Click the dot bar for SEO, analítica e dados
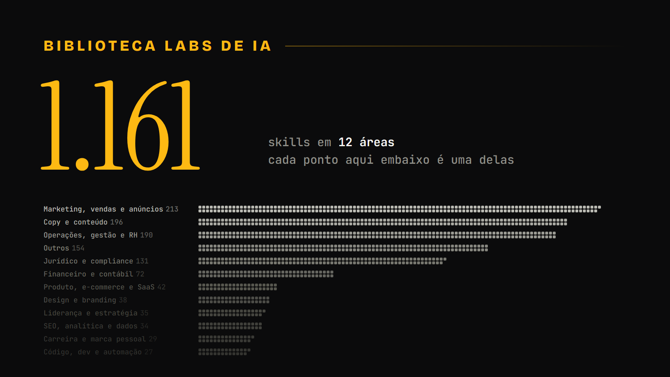 (x=230, y=326)
